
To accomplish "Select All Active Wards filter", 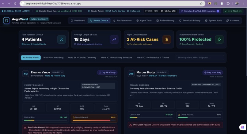I will tap(31, 58).
